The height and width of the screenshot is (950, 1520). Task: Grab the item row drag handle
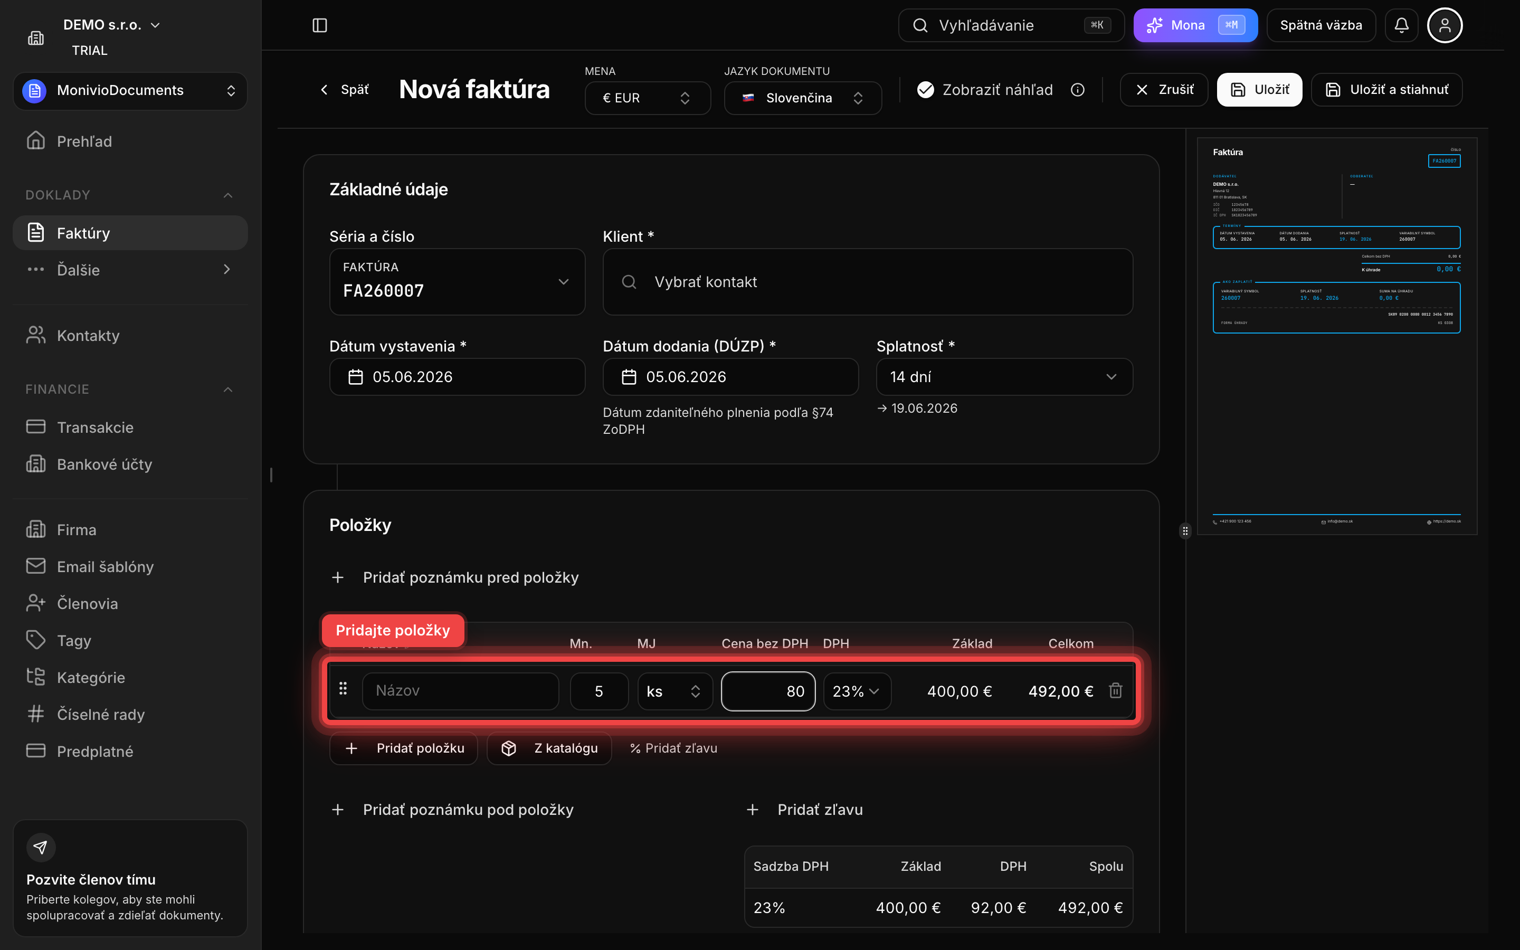pyautogui.click(x=343, y=689)
